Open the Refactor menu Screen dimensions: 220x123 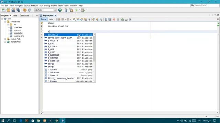pos(34,5)
